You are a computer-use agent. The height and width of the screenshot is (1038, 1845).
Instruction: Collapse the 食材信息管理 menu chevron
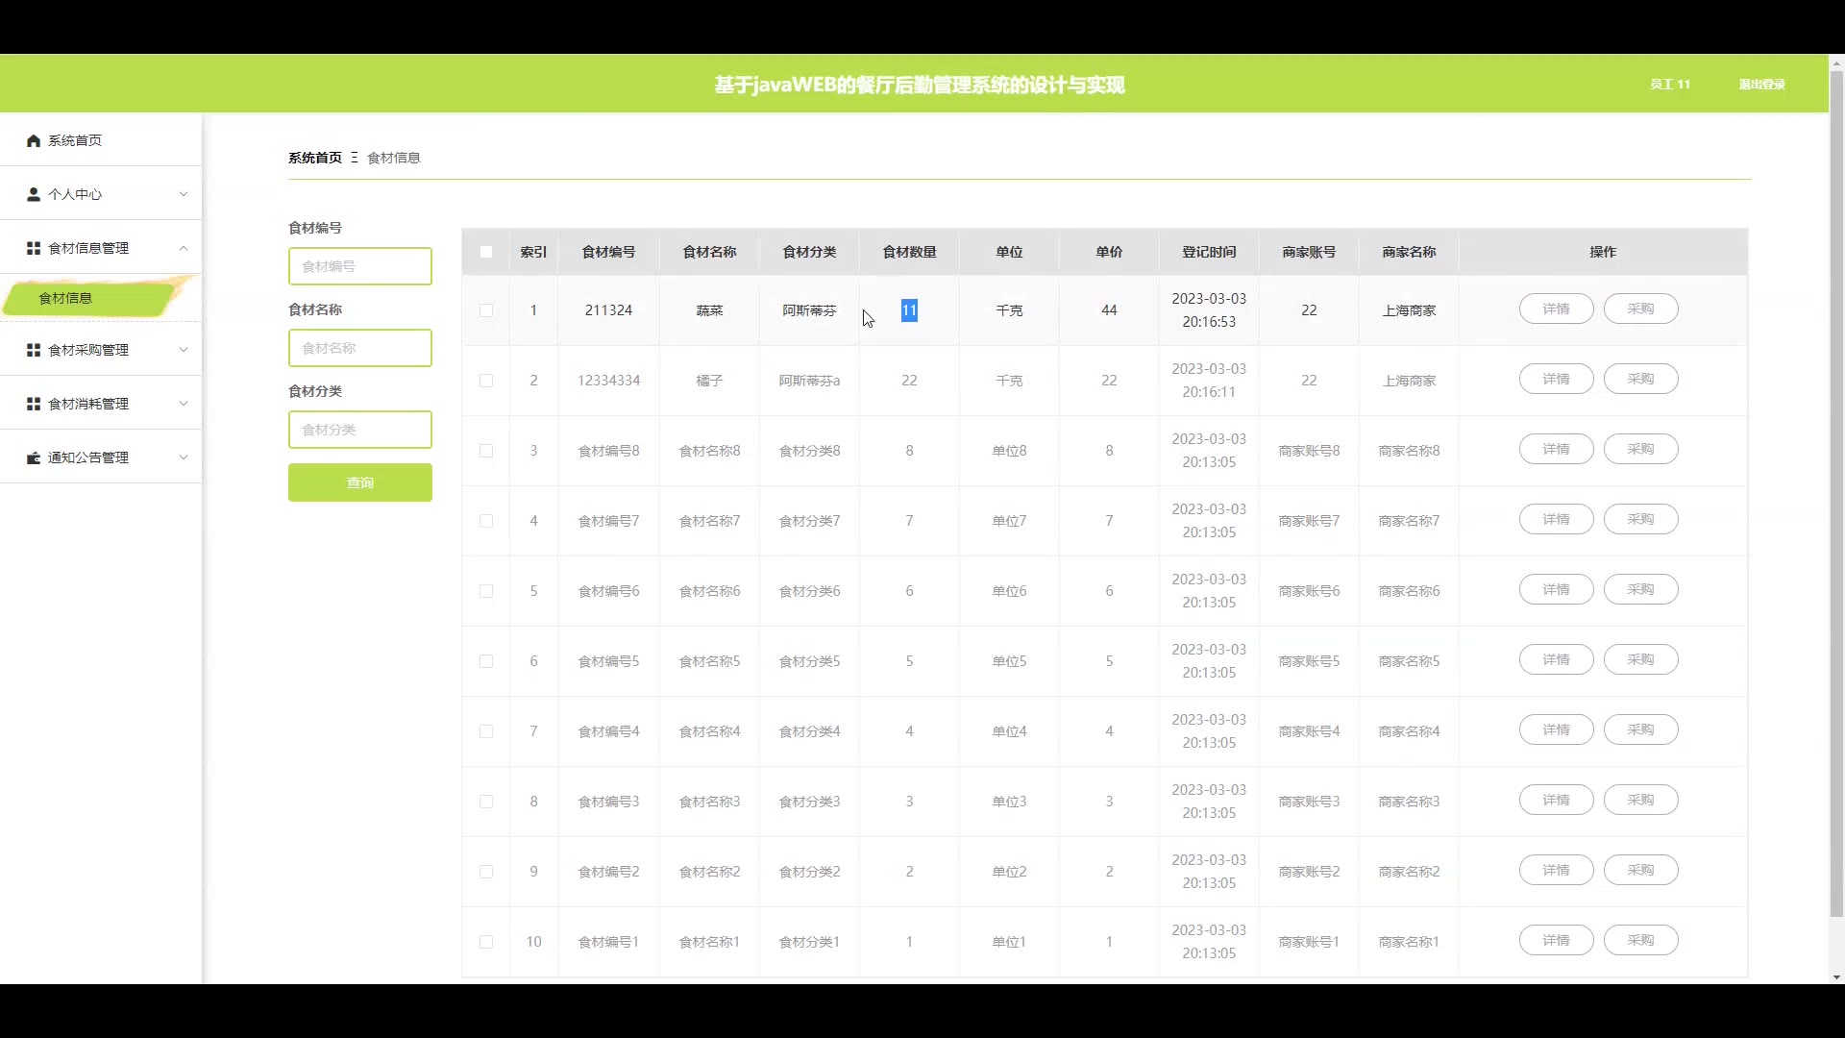point(184,248)
